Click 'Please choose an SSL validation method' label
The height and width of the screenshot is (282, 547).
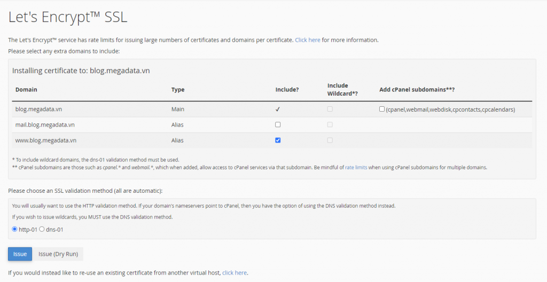pyautogui.click(x=85, y=191)
